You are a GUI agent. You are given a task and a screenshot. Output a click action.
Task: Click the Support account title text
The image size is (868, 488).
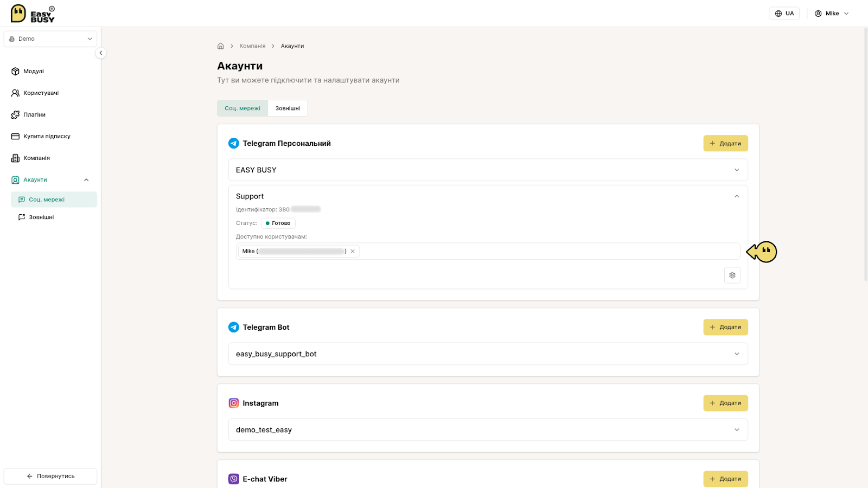click(250, 196)
